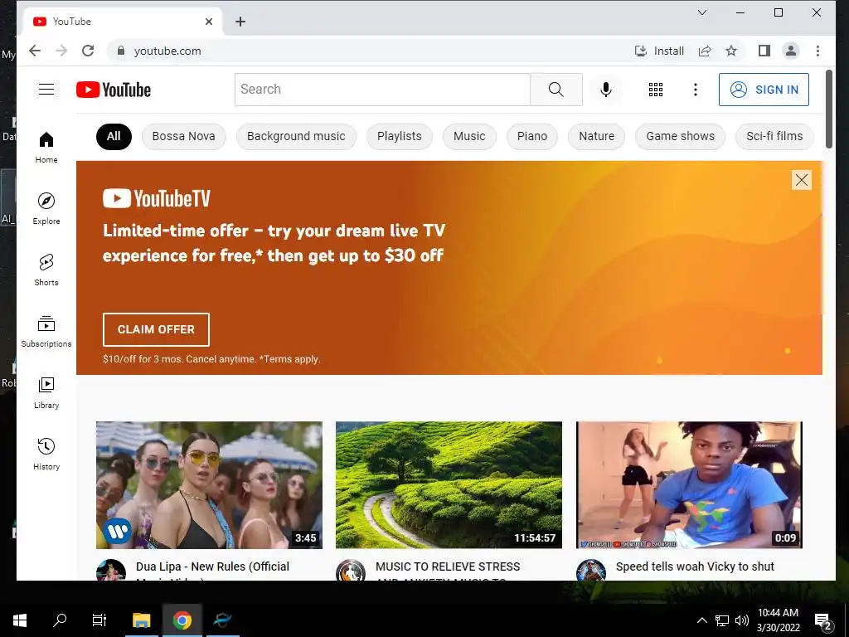Image resolution: width=849 pixels, height=637 pixels.
Task: Open a new browser tab
Action: (x=240, y=22)
